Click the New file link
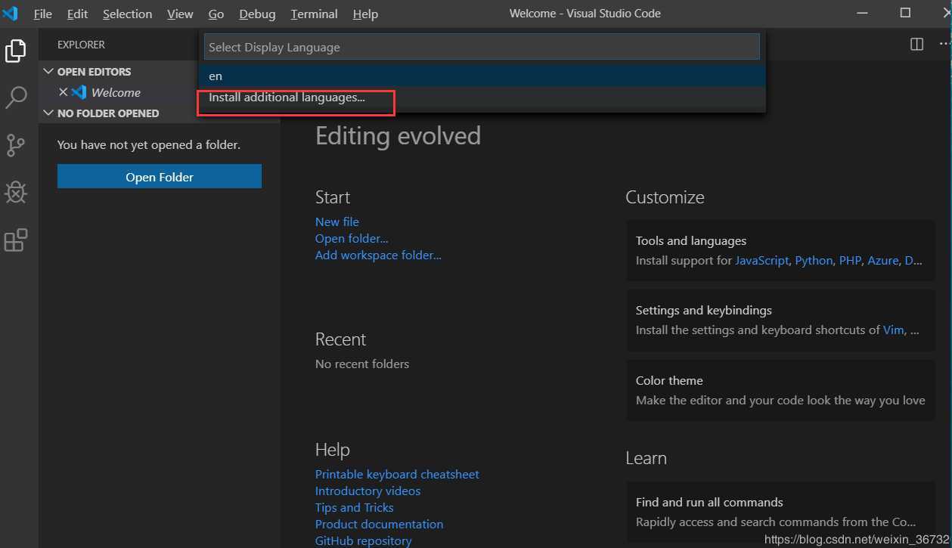The width and height of the screenshot is (952, 548). tap(337, 221)
